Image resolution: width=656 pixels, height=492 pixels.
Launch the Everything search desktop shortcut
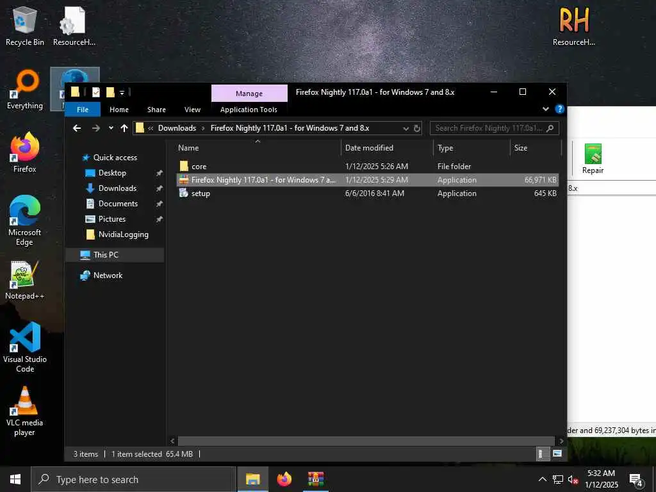tap(25, 90)
